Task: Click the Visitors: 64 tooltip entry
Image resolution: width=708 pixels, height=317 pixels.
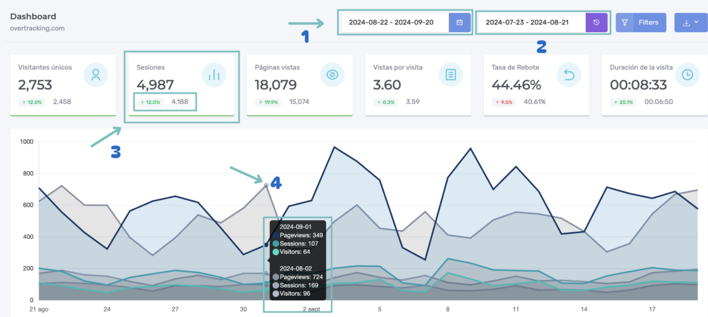Action: point(291,252)
